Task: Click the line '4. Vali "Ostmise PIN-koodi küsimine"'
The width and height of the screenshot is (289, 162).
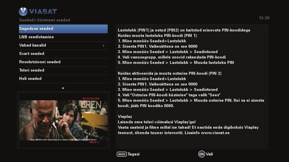Action: point(169,95)
